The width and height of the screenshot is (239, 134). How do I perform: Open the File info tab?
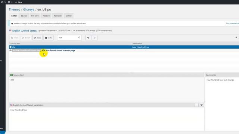tap(35, 16)
